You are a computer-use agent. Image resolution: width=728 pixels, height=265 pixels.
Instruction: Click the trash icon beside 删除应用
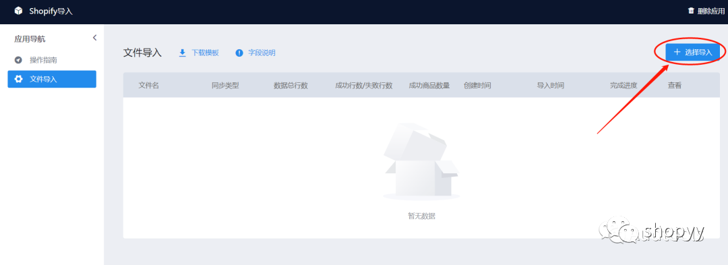point(691,11)
